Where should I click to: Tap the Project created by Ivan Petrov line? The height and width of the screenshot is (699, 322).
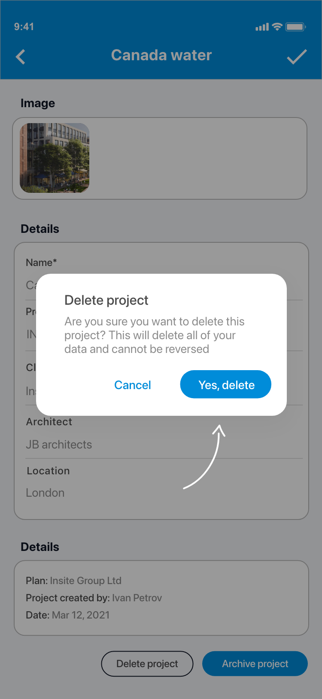pyautogui.click(x=94, y=598)
